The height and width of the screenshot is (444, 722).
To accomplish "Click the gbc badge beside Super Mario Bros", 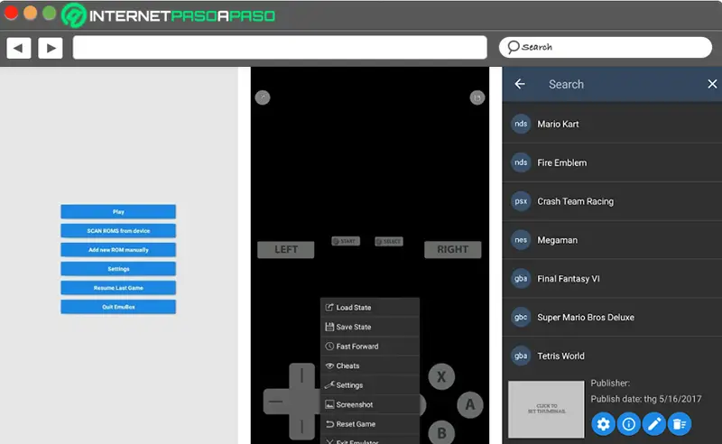I will [x=521, y=318].
